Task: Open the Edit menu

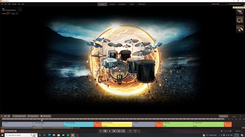Action: [x=5, y=4]
